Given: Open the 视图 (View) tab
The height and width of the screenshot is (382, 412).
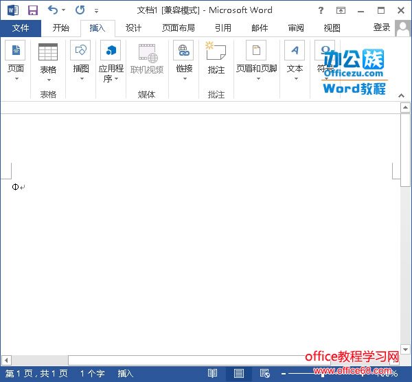Looking at the screenshot, I should tap(332, 28).
